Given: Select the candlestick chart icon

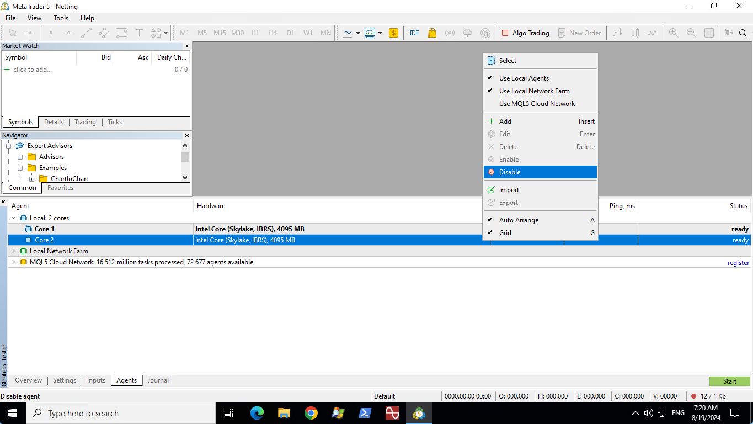Looking at the screenshot, I should (x=635, y=33).
